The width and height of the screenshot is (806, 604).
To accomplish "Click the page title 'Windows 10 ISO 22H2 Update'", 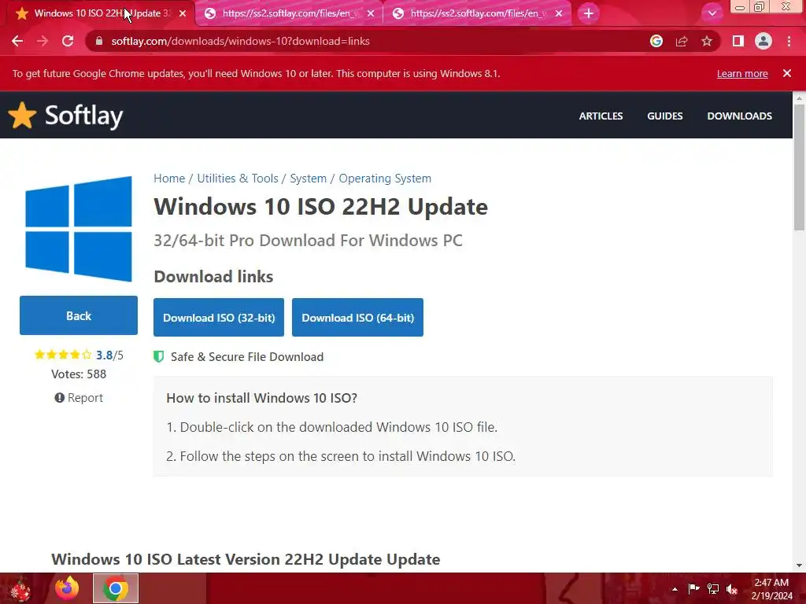I will point(321,207).
